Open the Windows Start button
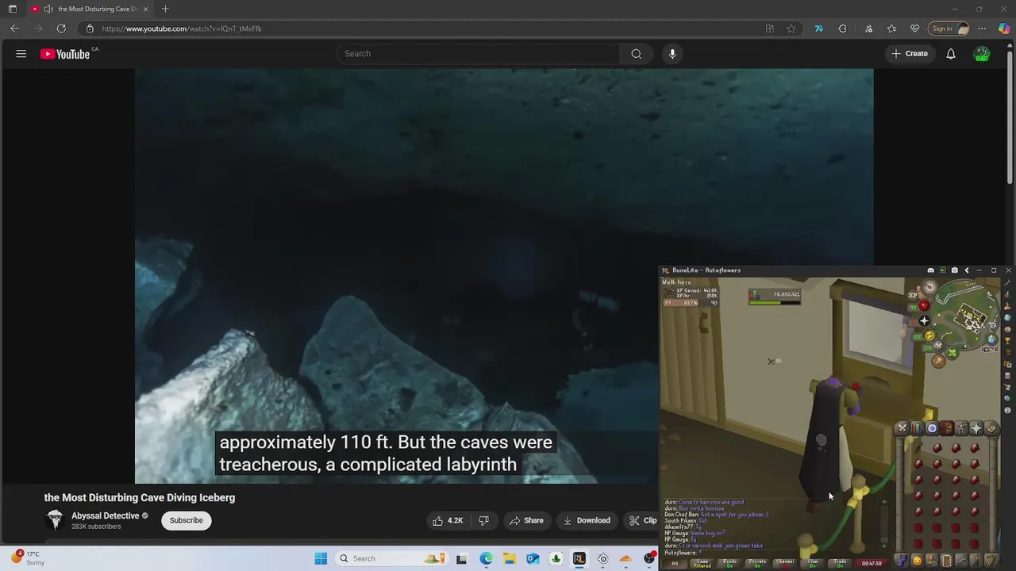 click(321, 558)
